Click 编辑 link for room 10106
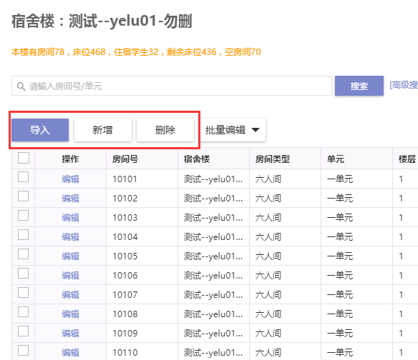Screen dimensions: 418x360 coord(70,276)
